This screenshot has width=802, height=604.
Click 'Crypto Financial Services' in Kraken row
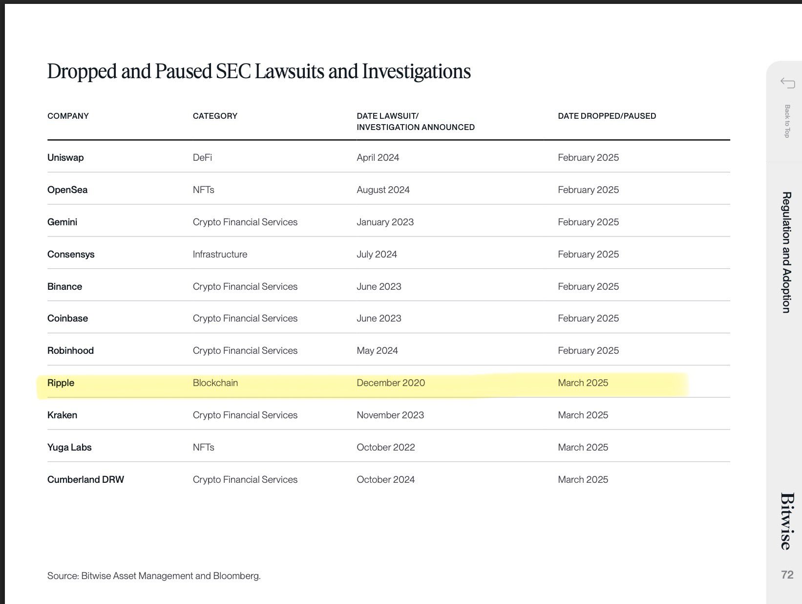coord(245,415)
